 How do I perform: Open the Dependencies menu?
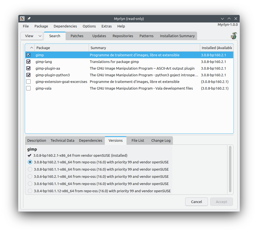click(65, 26)
